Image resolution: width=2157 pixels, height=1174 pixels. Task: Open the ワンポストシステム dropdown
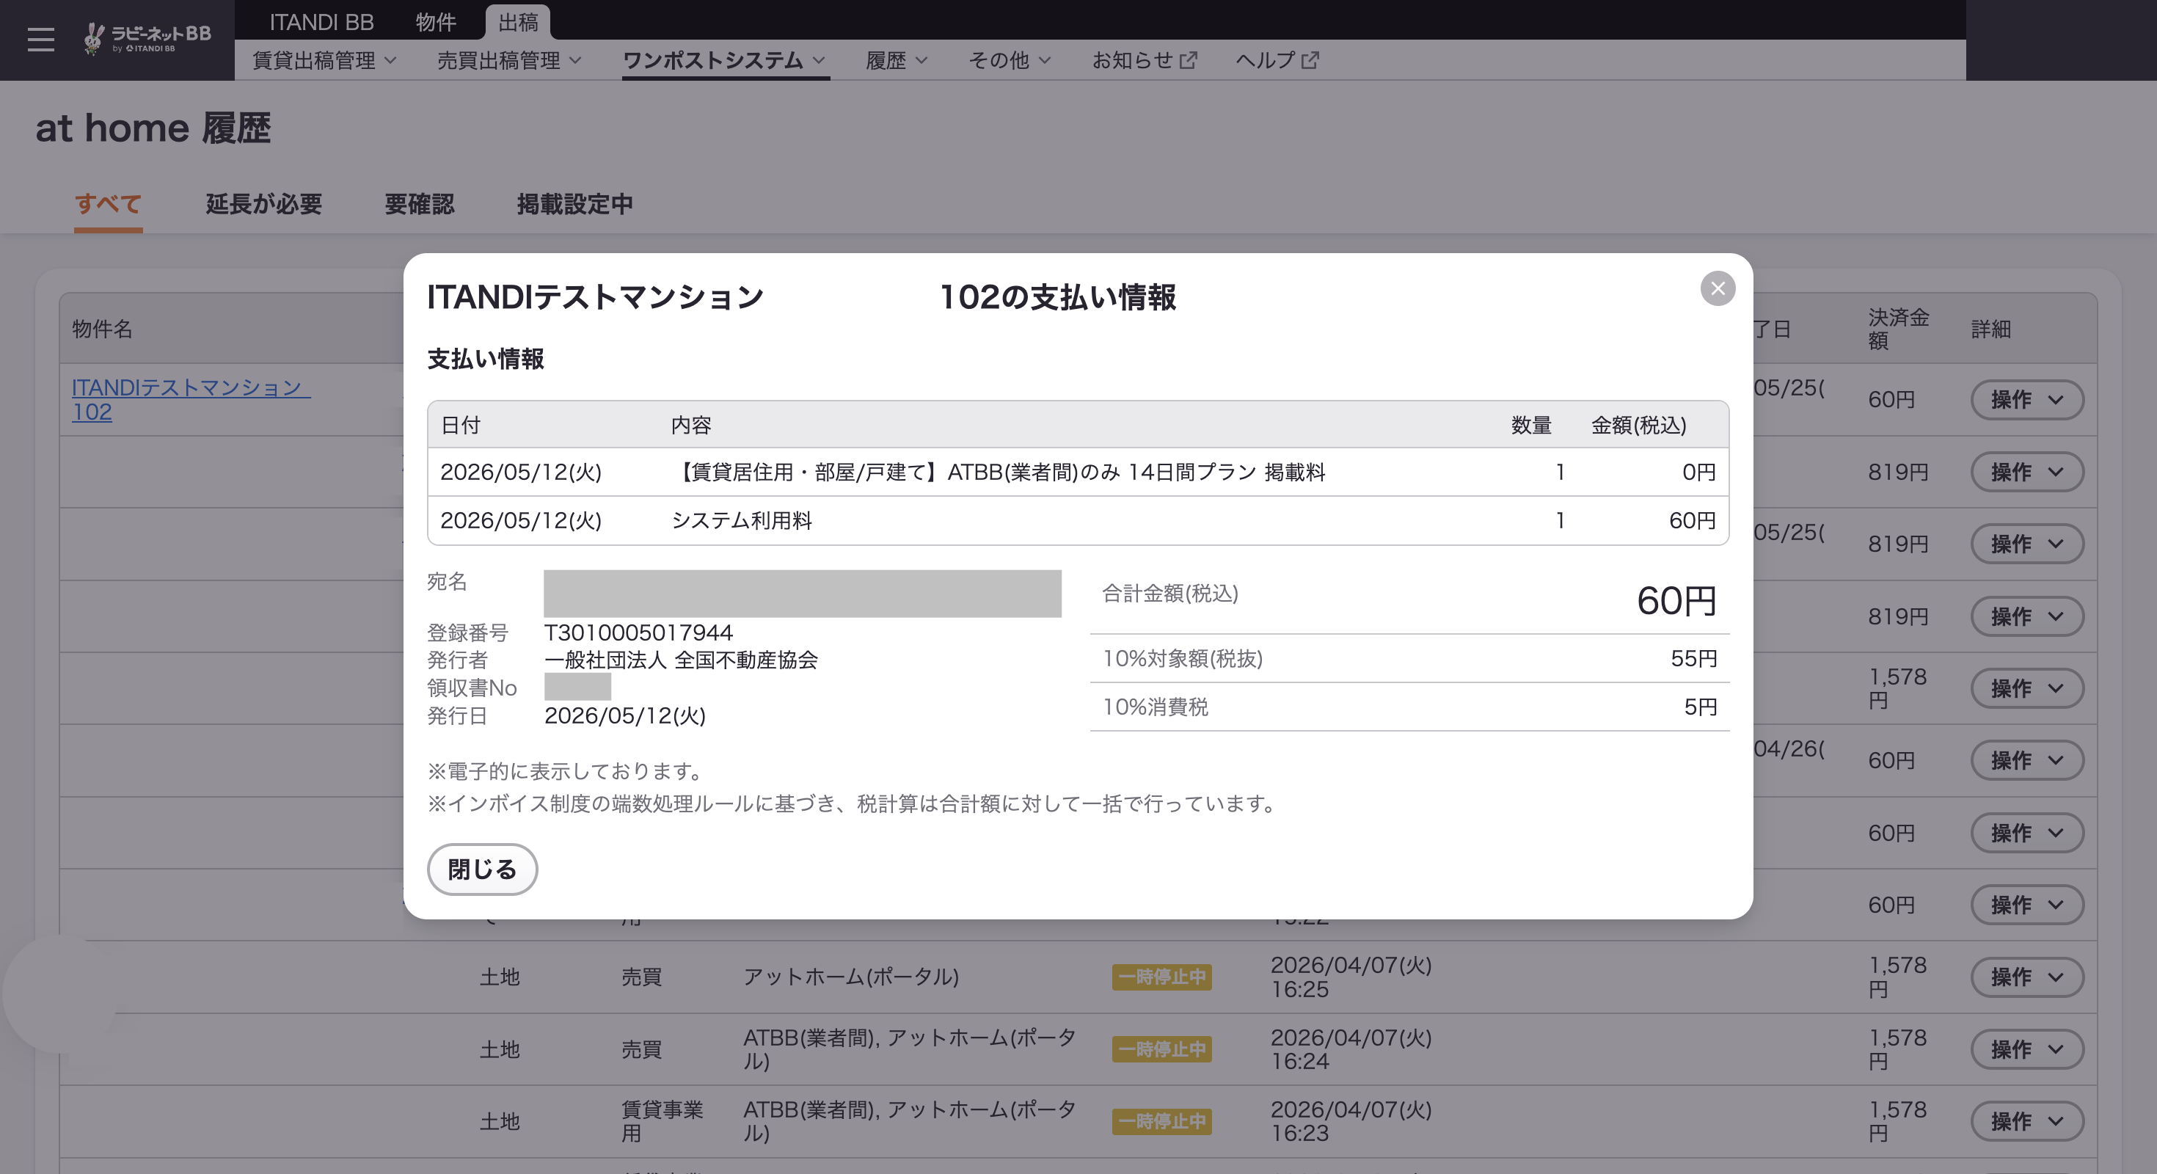725,60
